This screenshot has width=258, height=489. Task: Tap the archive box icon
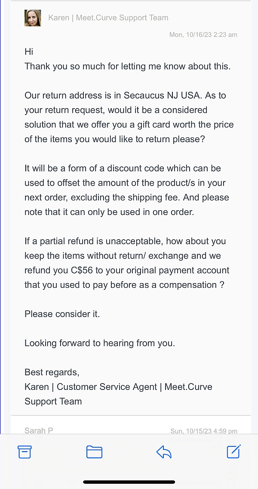click(x=25, y=452)
